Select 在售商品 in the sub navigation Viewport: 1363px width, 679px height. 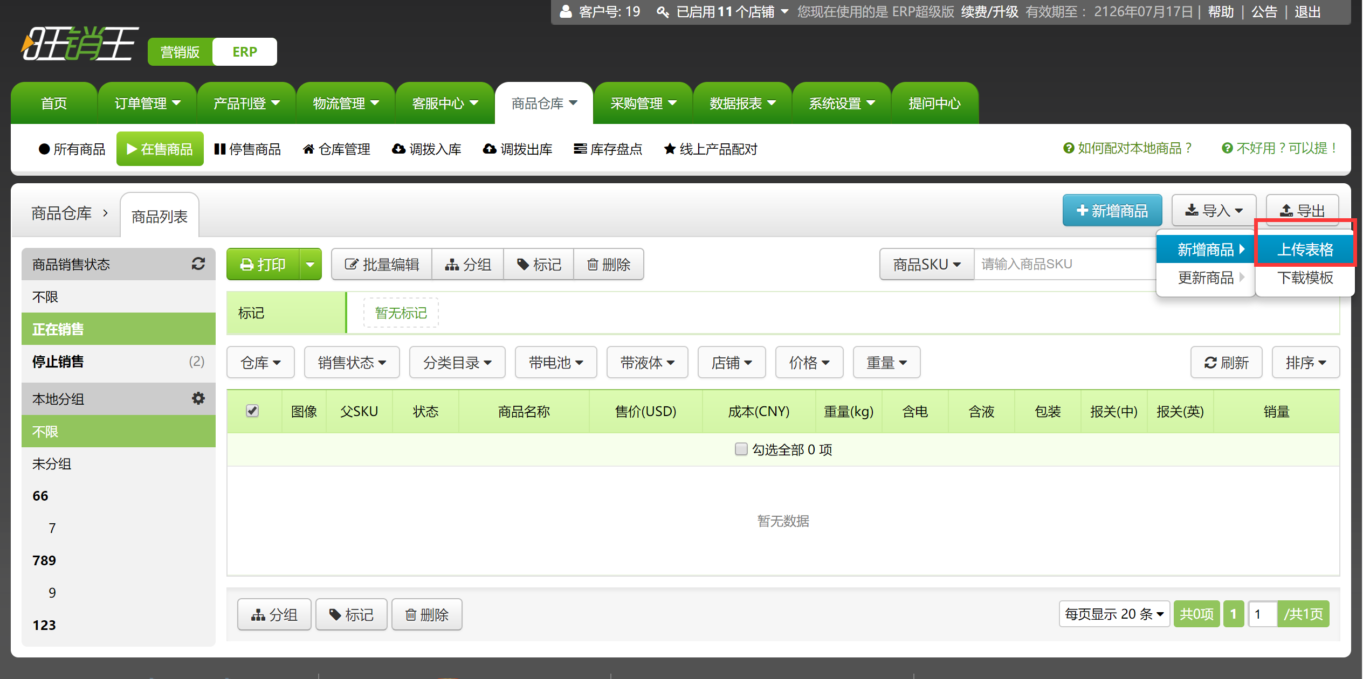pyautogui.click(x=160, y=149)
